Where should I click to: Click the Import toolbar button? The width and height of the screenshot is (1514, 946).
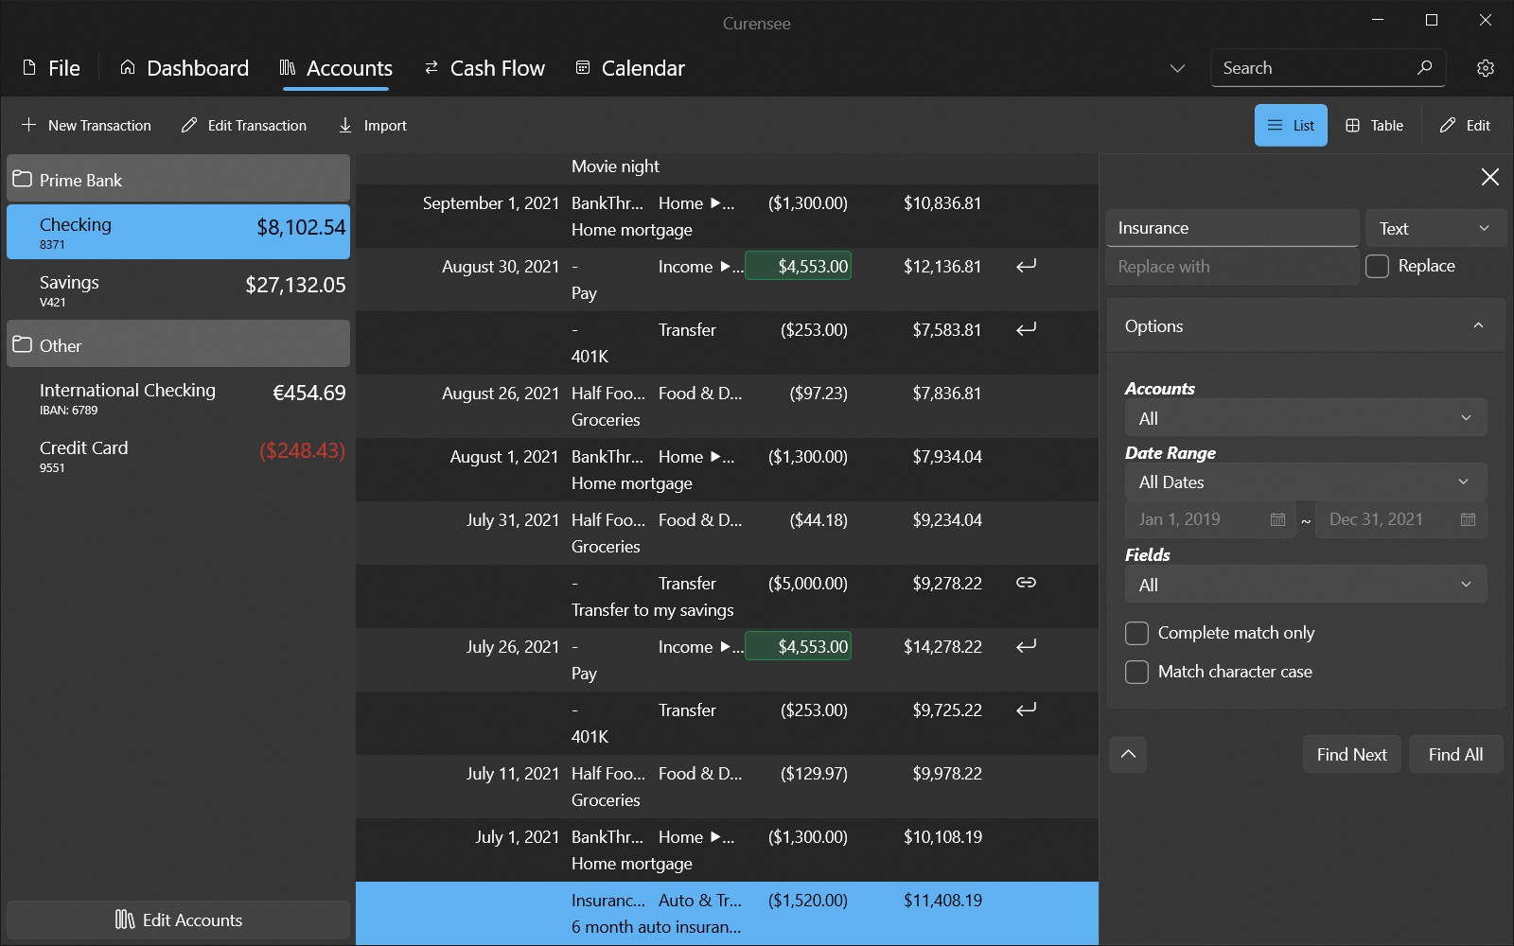pyautogui.click(x=373, y=126)
